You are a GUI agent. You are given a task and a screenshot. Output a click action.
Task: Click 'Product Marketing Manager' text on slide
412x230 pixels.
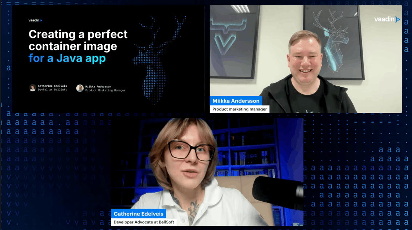(x=105, y=90)
